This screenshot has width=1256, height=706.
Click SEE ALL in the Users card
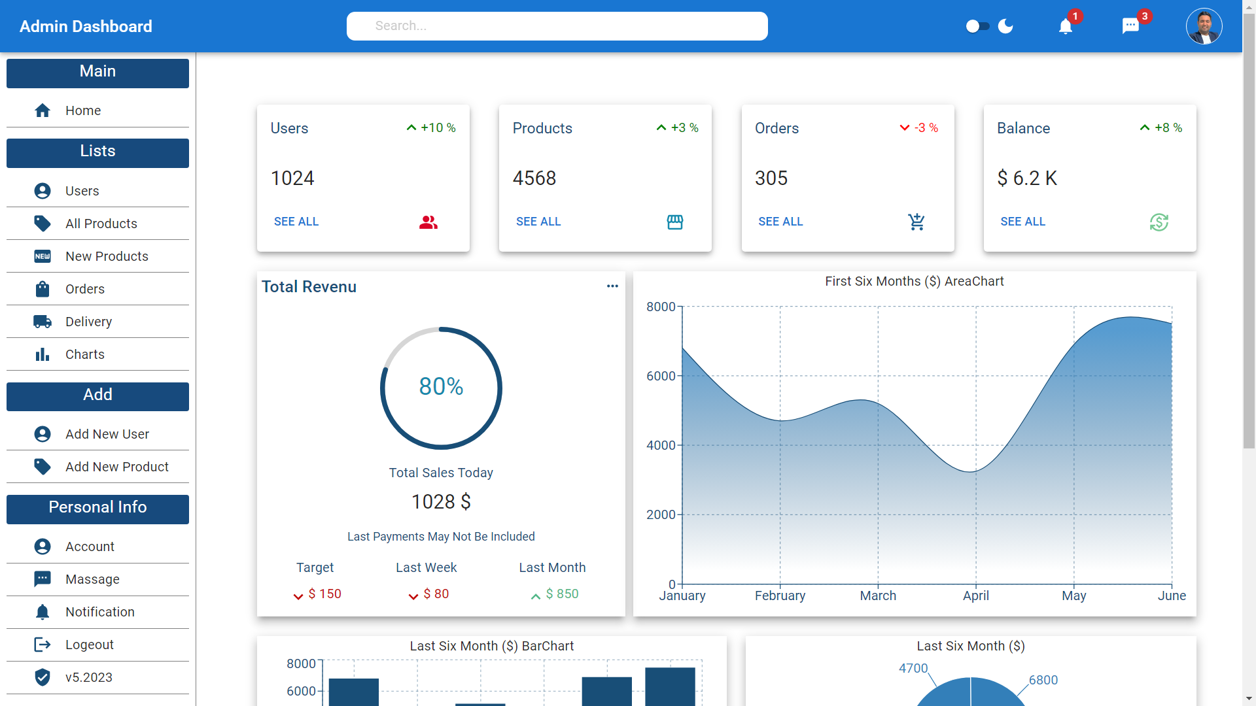(296, 222)
